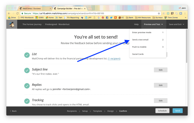Open the Pinterest bookmark icon

click(x=103, y=17)
